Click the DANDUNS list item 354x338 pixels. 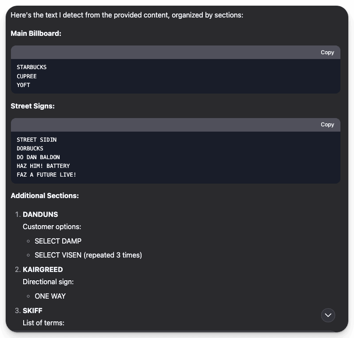pos(40,214)
